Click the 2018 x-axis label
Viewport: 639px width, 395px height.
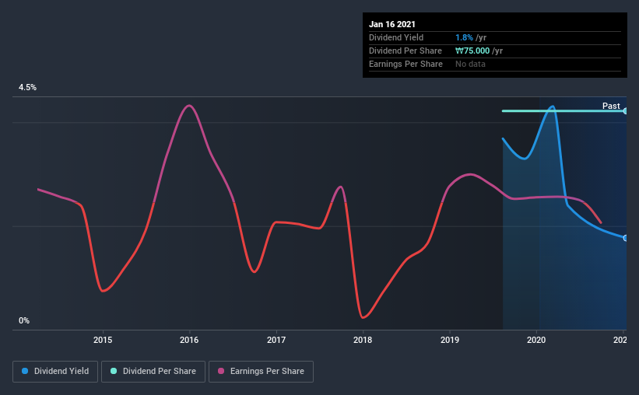point(363,340)
